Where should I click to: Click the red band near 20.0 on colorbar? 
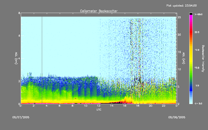point(191,32)
